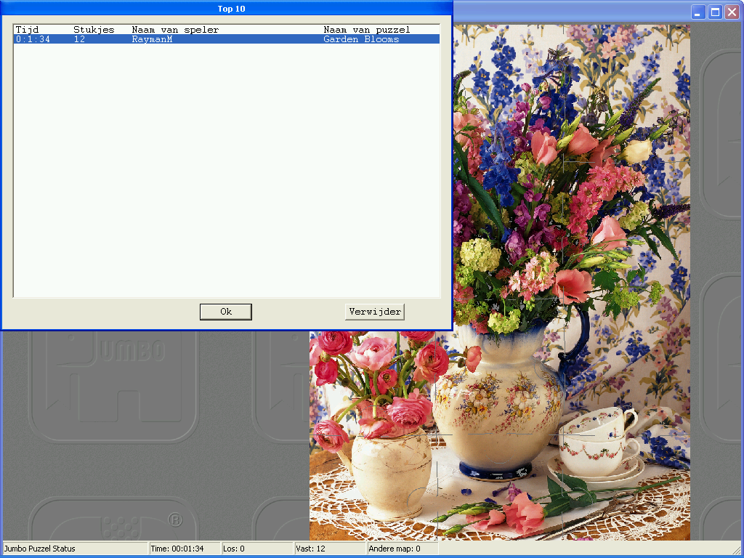The image size is (744, 558).
Task: Minimize the puzzle window
Action: [697, 12]
